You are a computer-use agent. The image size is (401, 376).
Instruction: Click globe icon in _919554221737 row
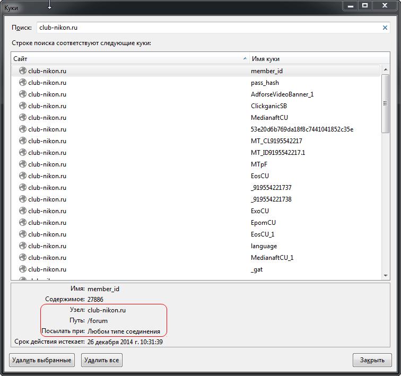(23, 188)
